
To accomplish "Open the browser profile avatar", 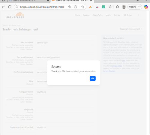I will coord(124,7).
